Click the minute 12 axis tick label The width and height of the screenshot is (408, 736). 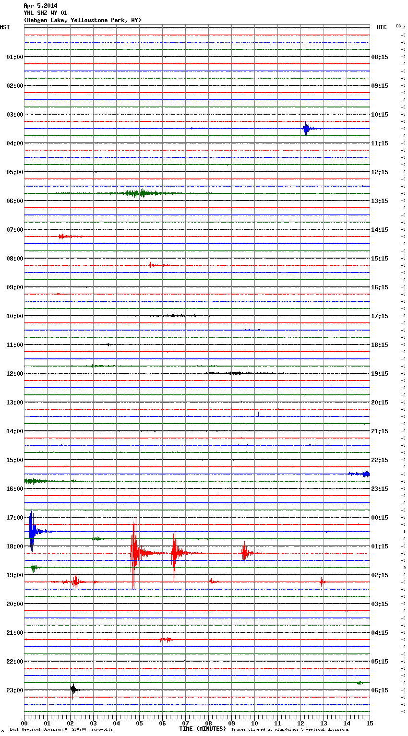[300, 723]
